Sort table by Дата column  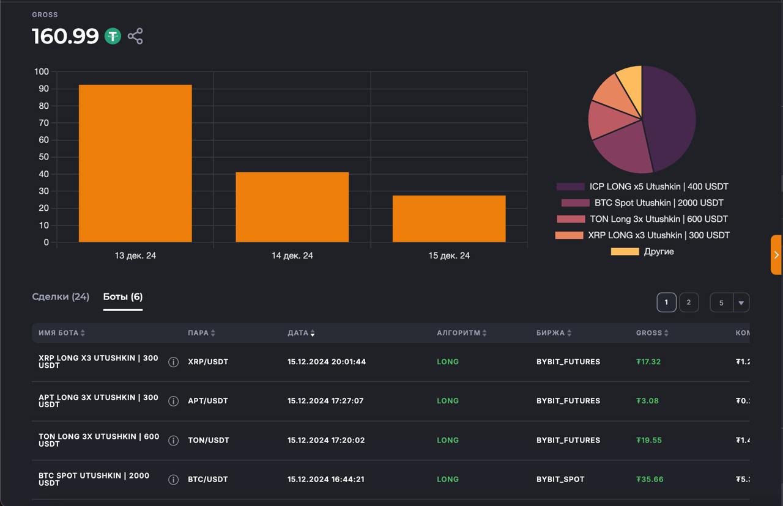(x=302, y=333)
